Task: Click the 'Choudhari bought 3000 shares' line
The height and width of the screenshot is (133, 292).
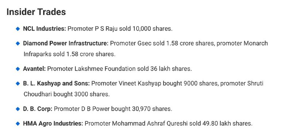Action: 66,94
